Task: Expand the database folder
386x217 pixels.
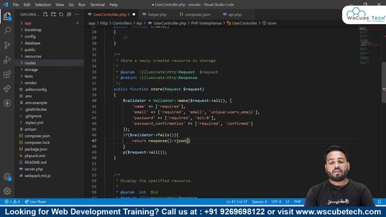Action: coord(49,43)
